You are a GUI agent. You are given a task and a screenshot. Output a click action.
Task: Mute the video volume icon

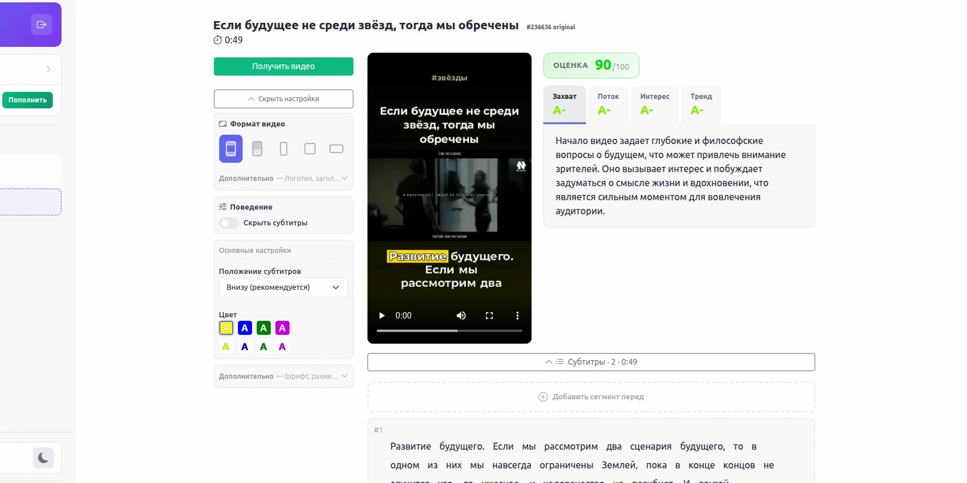point(461,316)
